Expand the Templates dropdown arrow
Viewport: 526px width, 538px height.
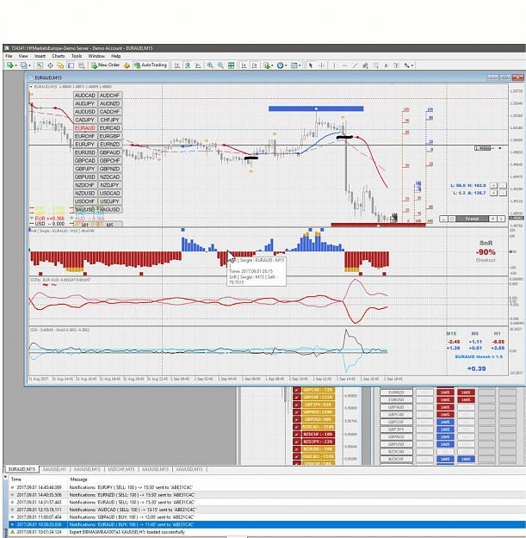pyautogui.click(x=300, y=65)
